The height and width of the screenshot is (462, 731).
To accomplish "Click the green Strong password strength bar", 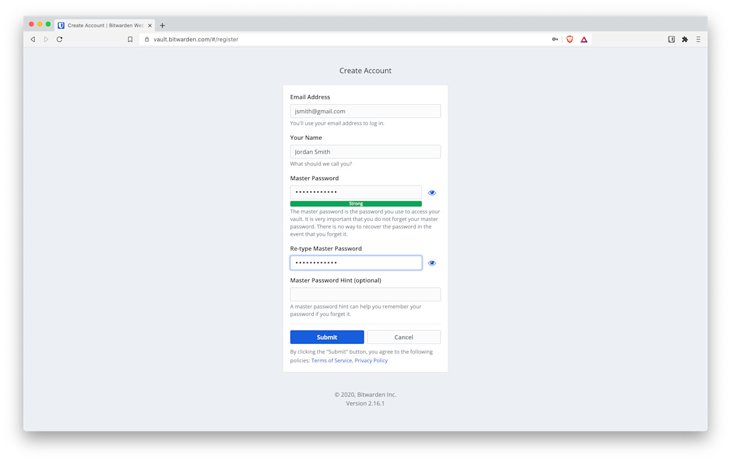I will pyautogui.click(x=356, y=204).
